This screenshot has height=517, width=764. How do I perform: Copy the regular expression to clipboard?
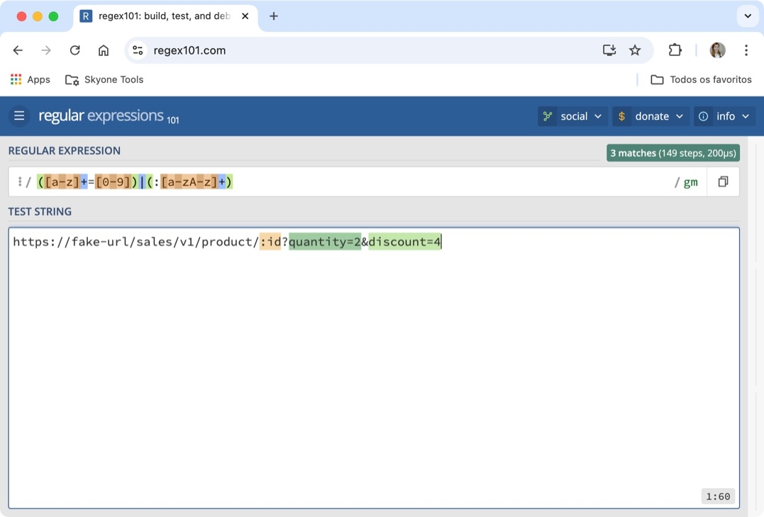pos(723,182)
